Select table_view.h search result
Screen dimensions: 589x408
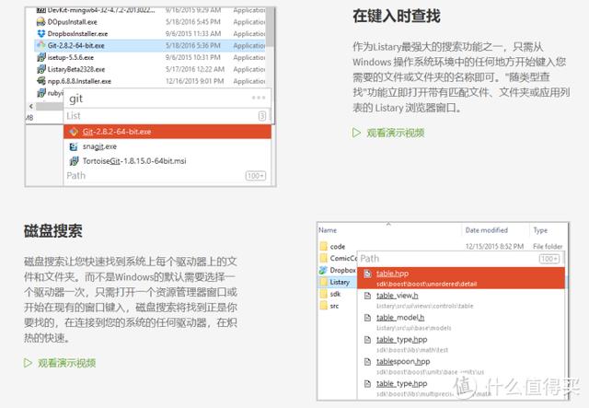coord(461,300)
